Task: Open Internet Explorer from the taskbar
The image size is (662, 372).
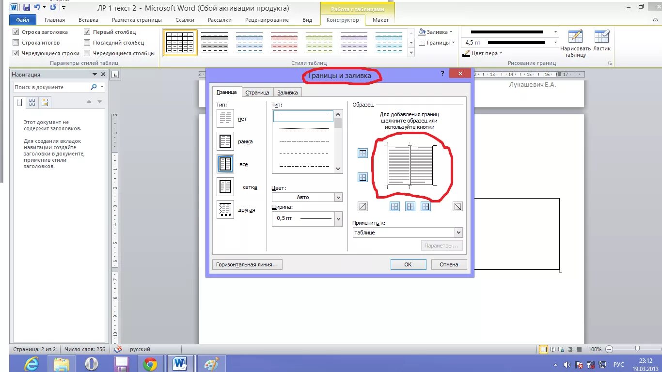Action: 32,364
